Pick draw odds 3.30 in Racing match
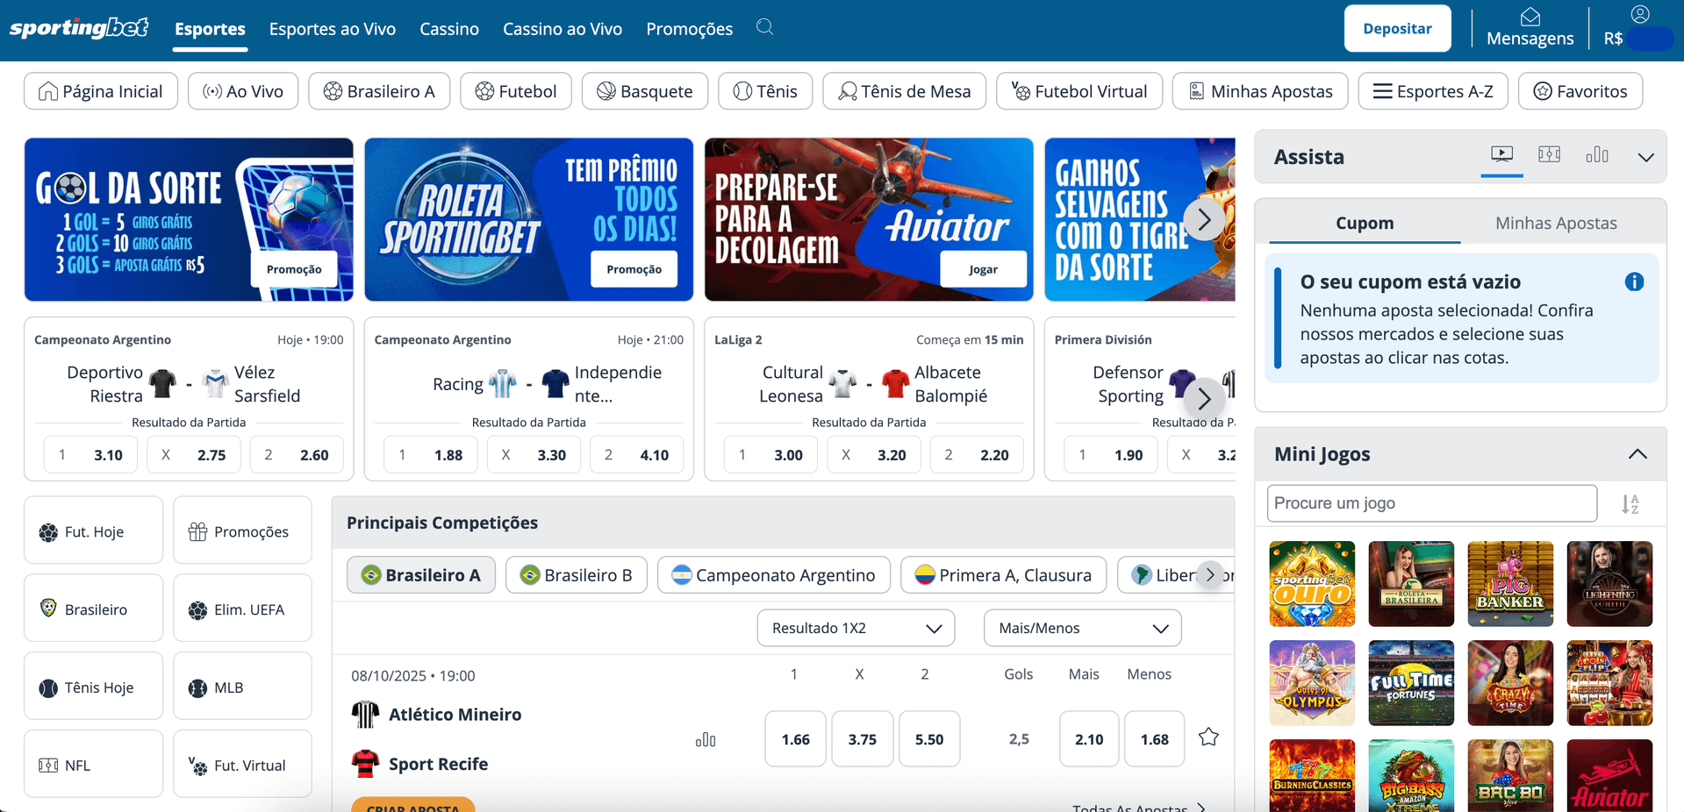This screenshot has width=1684, height=812. pyautogui.click(x=534, y=454)
